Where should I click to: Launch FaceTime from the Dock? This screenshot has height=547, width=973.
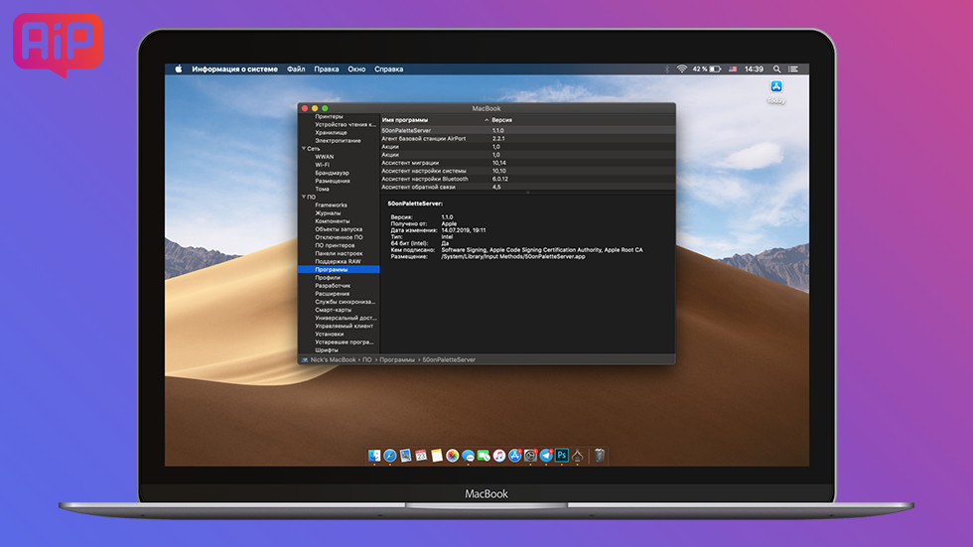tap(484, 456)
